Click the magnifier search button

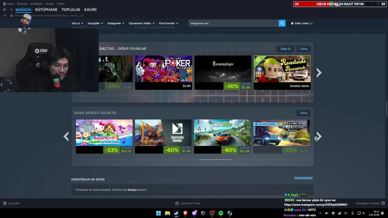pyautogui.click(x=282, y=23)
